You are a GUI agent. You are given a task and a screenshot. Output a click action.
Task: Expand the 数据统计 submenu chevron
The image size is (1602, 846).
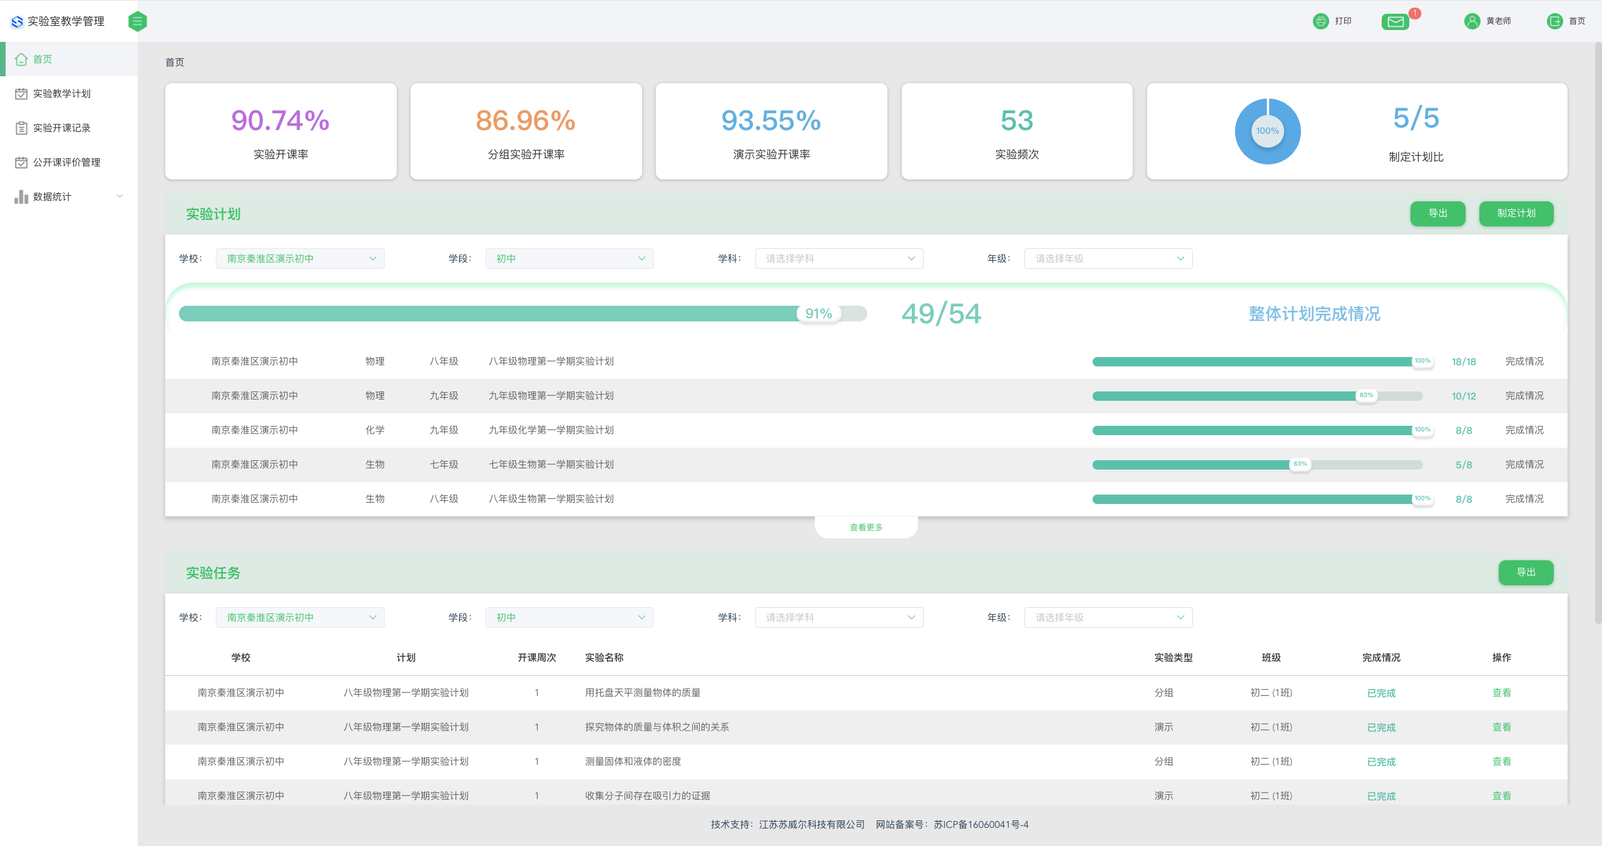120,196
